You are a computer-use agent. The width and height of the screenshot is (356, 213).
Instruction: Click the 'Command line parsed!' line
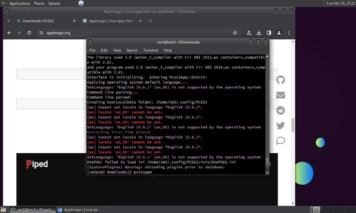point(109,97)
